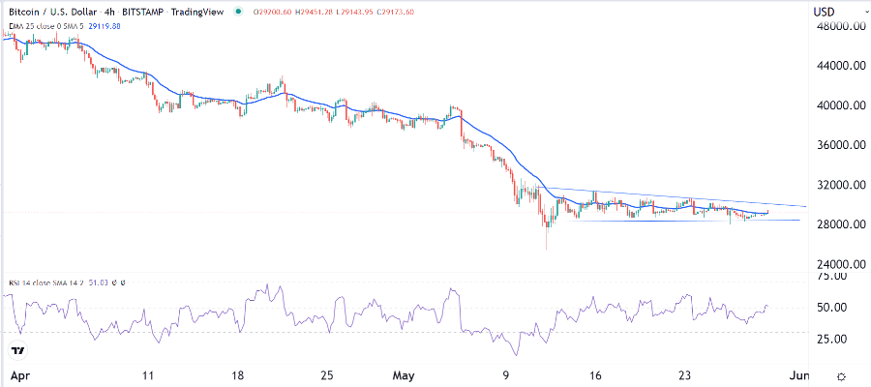Click the 32000.00 price axis label
This screenshot has height=387, width=871.
click(837, 185)
